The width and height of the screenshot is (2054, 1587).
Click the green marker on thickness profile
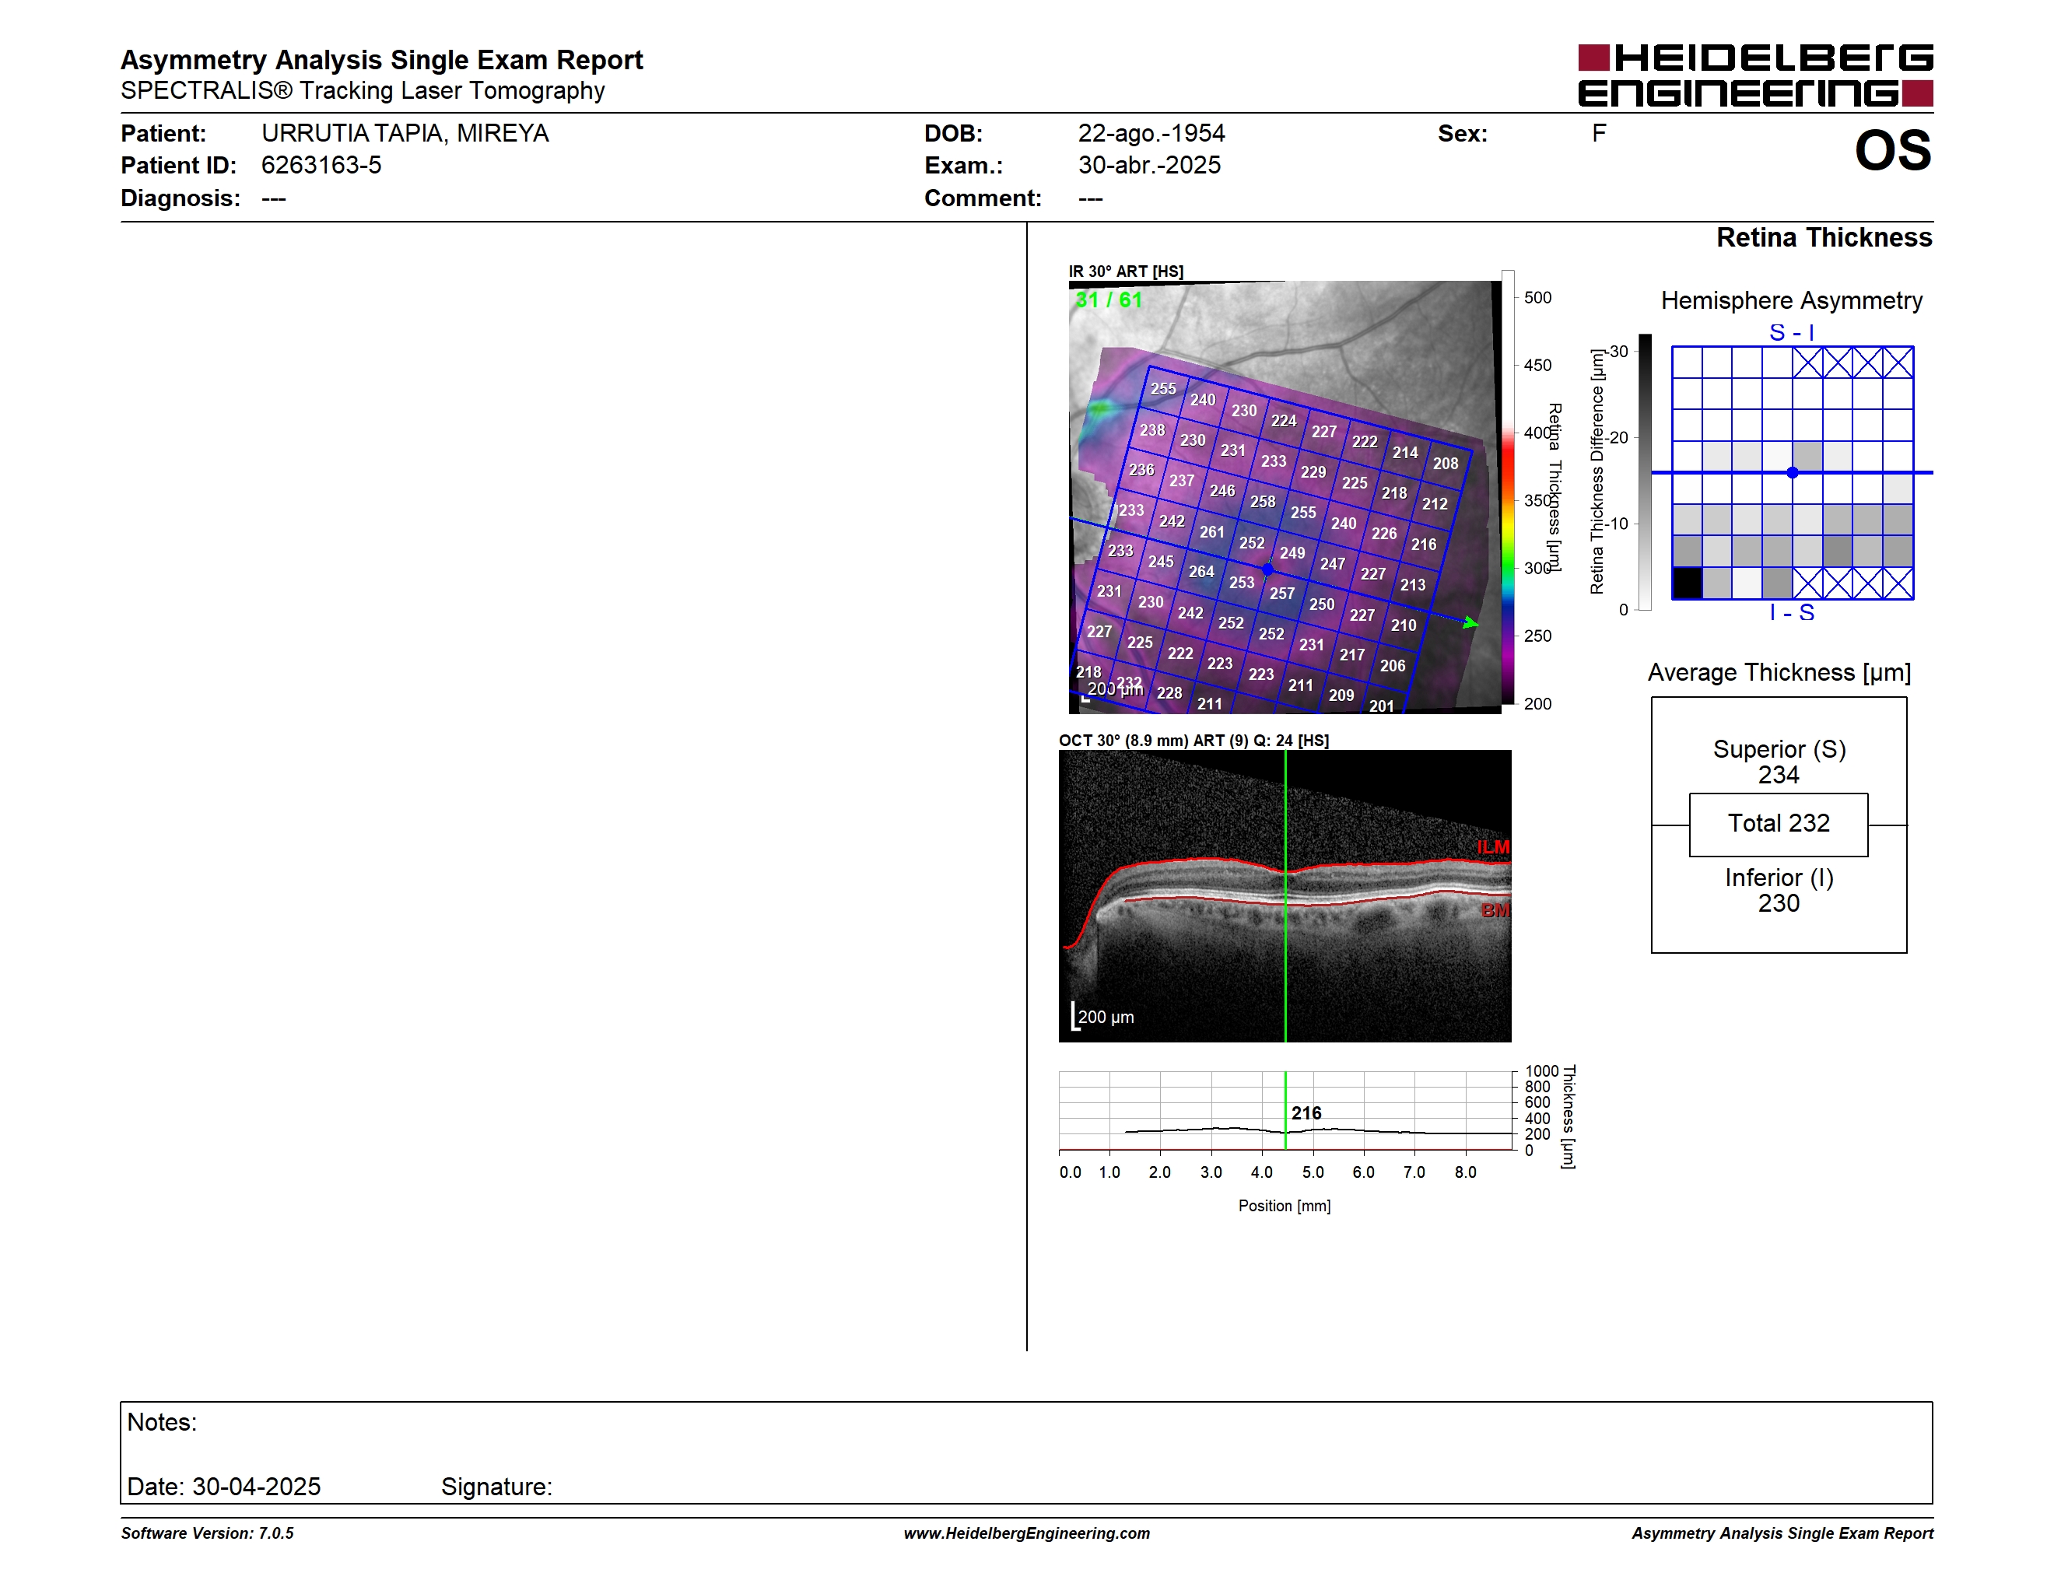(1285, 1110)
